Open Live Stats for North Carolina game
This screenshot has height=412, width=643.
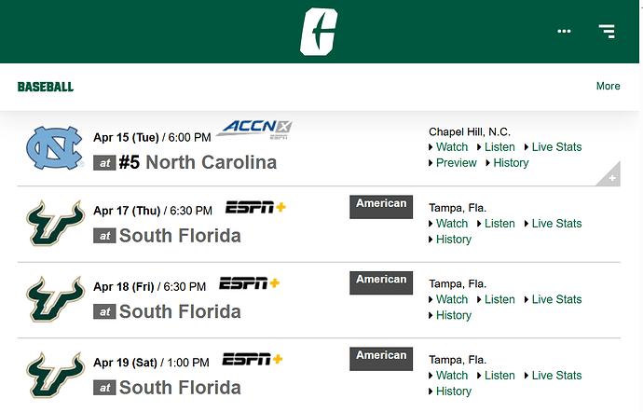[556, 147]
